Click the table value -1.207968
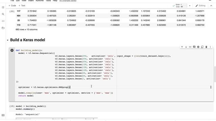 pyautogui.click(x=199, y=16)
